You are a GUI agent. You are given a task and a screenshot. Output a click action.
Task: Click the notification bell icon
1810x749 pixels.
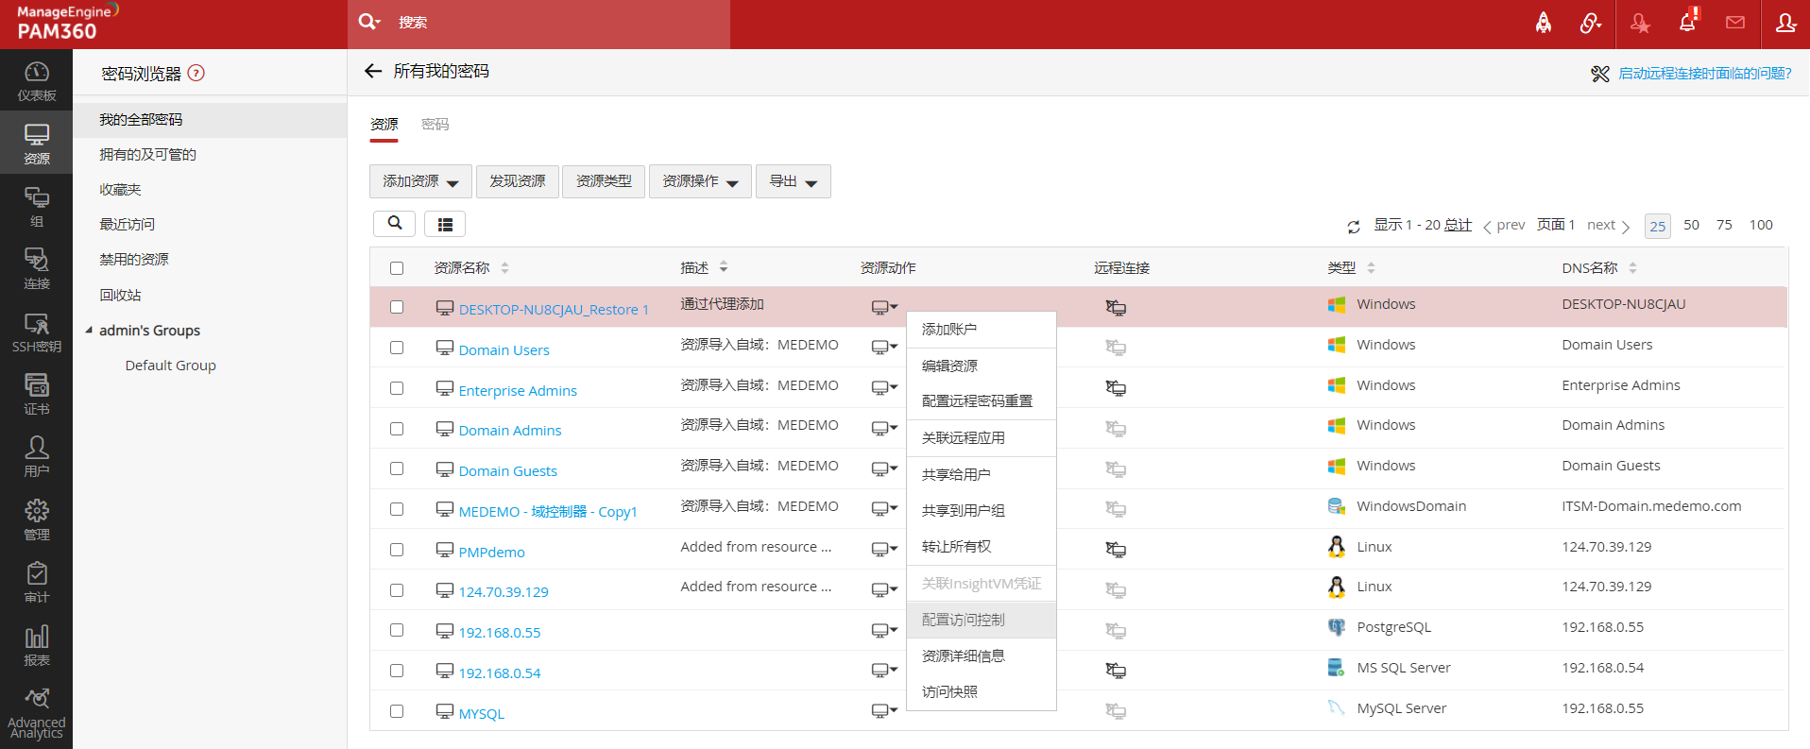[x=1687, y=23]
